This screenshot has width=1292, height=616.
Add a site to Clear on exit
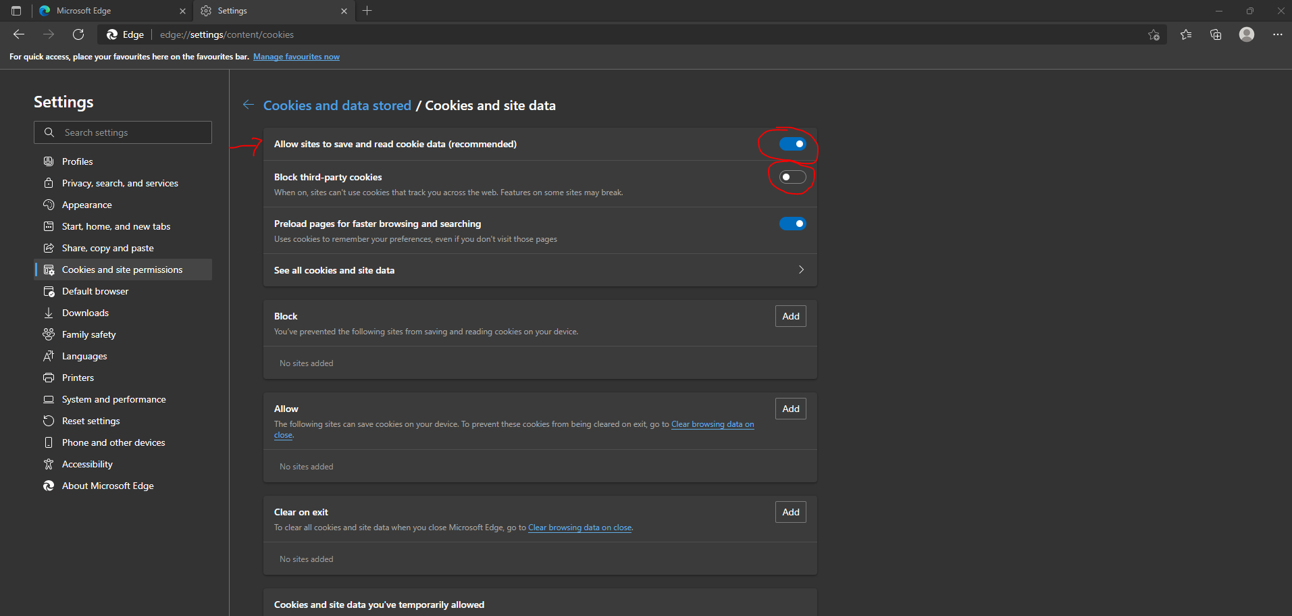(x=790, y=512)
